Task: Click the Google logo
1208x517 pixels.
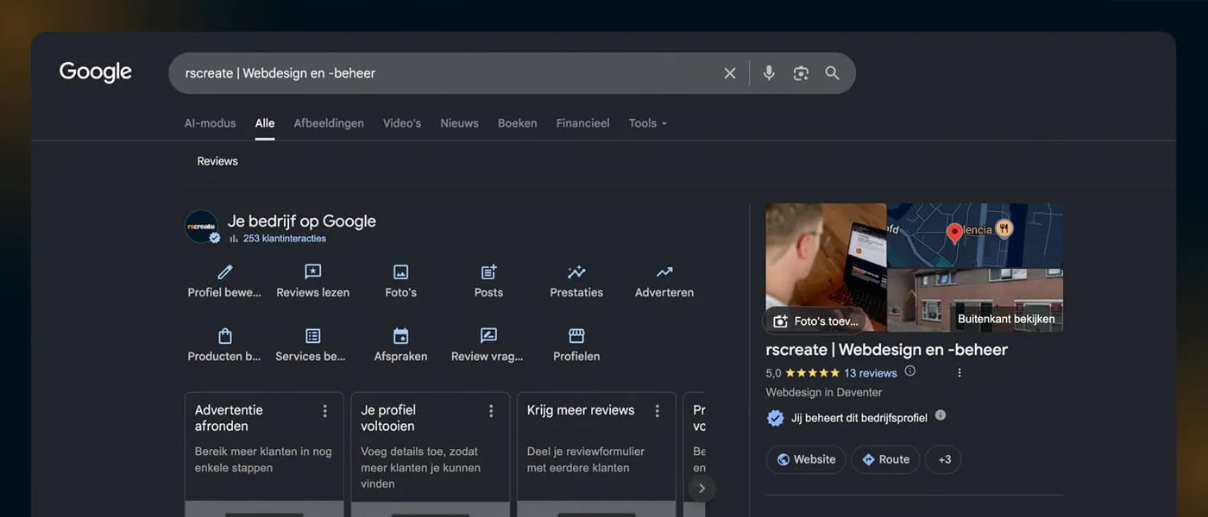Action: click(96, 72)
